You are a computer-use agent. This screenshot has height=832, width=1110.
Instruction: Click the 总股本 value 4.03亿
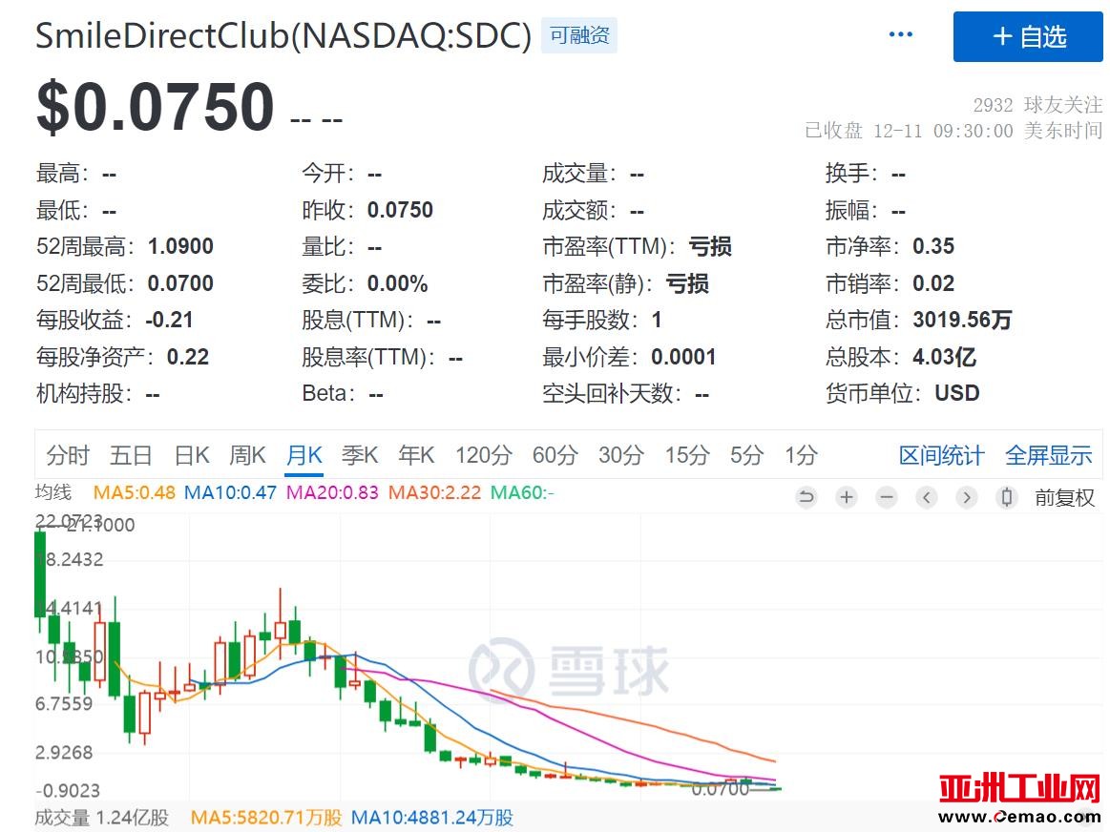(x=944, y=357)
